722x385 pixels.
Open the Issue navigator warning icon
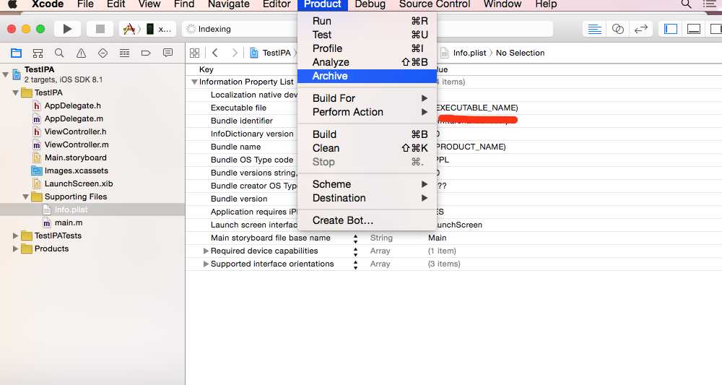pos(81,53)
